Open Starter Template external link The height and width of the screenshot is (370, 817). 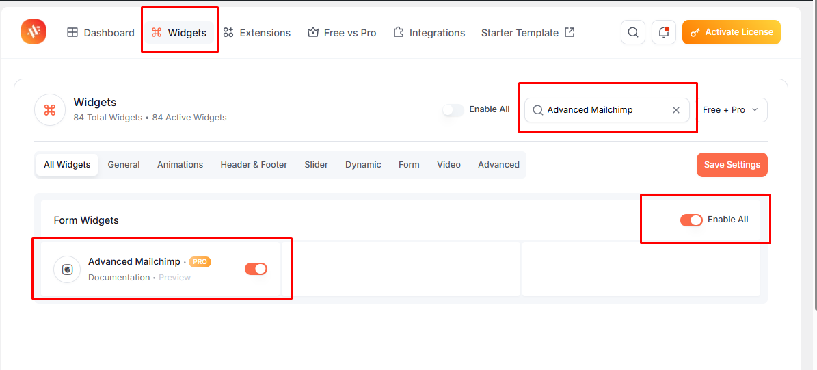[x=528, y=33]
